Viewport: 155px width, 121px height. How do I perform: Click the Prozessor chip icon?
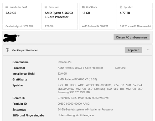coord(46,7)
